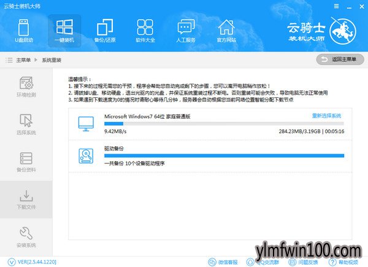Open QQ交流群 in the status bar
The image size is (368, 267).
coord(263,262)
